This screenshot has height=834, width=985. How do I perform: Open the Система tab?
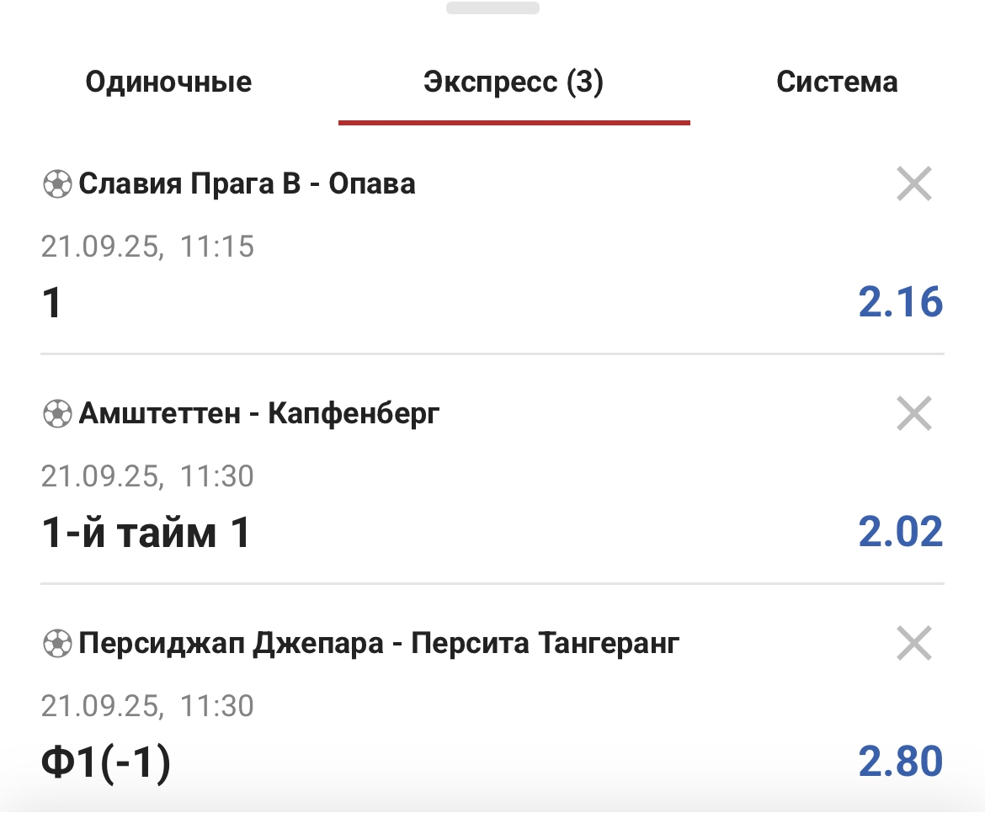point(837,82)
